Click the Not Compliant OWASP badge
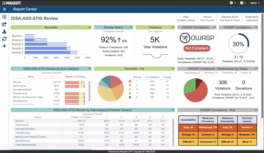Screen dimensions: 264x153 197,48
